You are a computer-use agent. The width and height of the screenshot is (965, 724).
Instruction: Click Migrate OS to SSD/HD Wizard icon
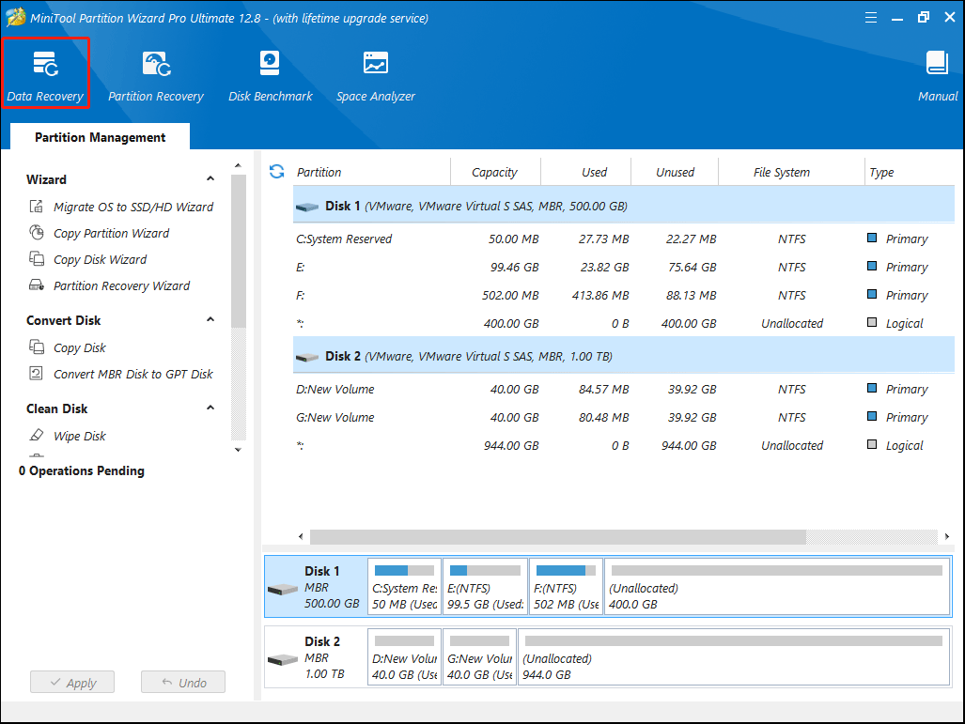tap(37, 206)
